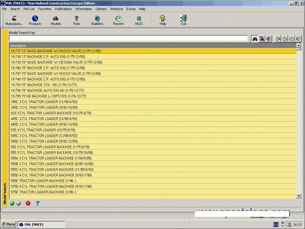The width and height of the screenshot is (305, 229).
Task: Open the Publications menu
Action: 63,9
